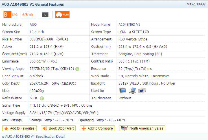This screenshot has width=208, height=140.
Task: Click Antiglare, Hard coating (3H) value
Action: pos(140,54)
